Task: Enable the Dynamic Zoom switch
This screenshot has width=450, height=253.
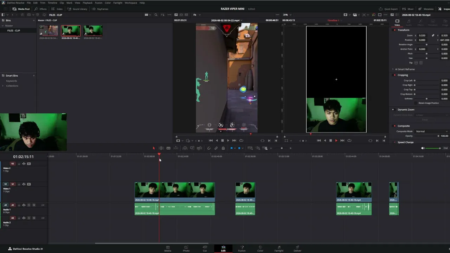Action: point(393,110)
